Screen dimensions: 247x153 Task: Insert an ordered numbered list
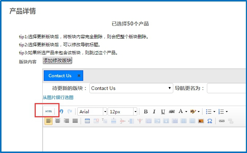tap(221, 111)
